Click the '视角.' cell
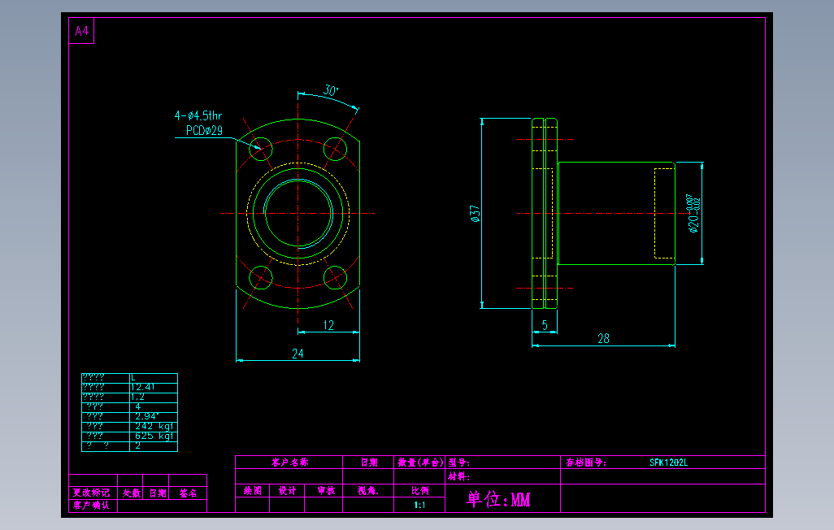The image size is (834, 530). click(368, 491)
